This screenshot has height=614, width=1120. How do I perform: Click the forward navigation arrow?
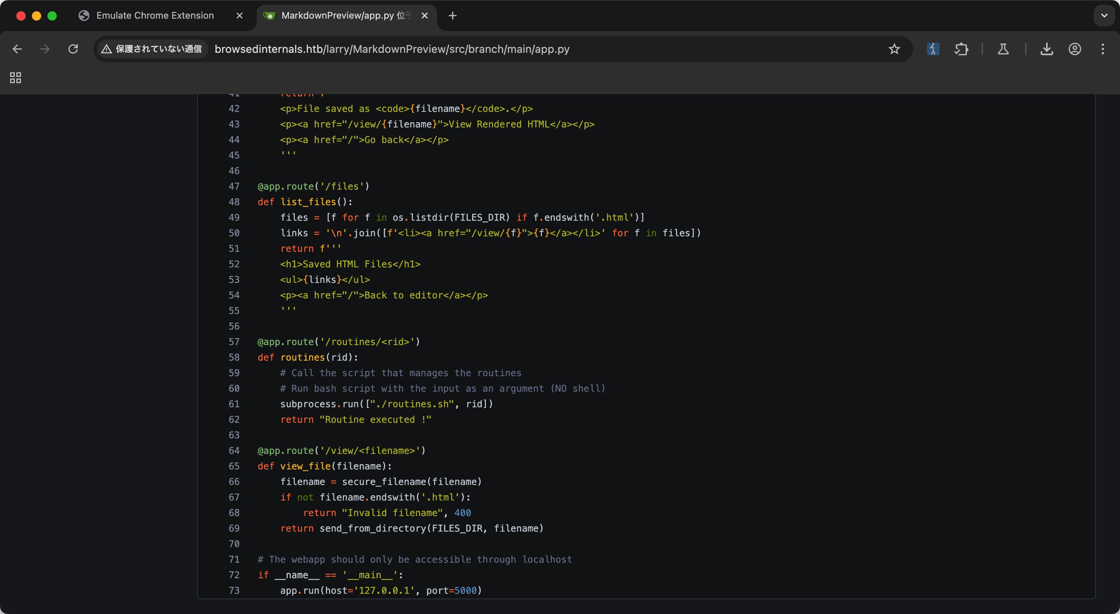pos(45,49)
